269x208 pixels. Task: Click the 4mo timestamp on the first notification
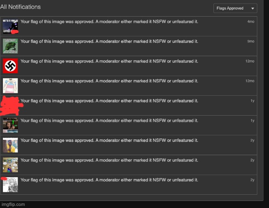pyautogui.click(x=251, y=22)
